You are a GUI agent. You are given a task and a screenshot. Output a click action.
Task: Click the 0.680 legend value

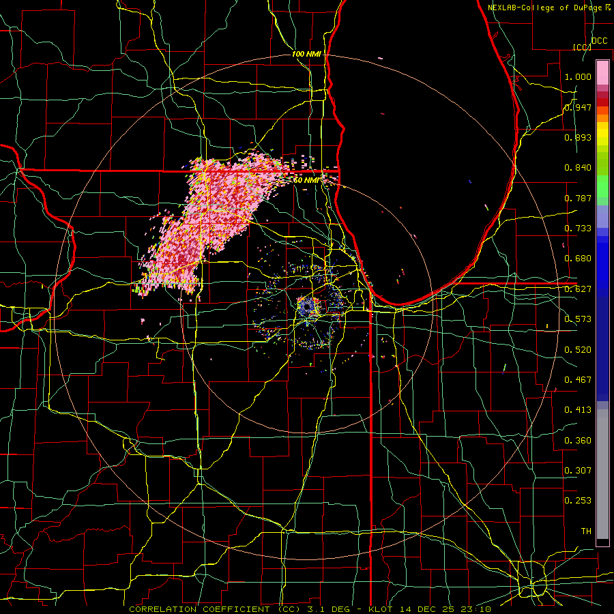point(578,259)
